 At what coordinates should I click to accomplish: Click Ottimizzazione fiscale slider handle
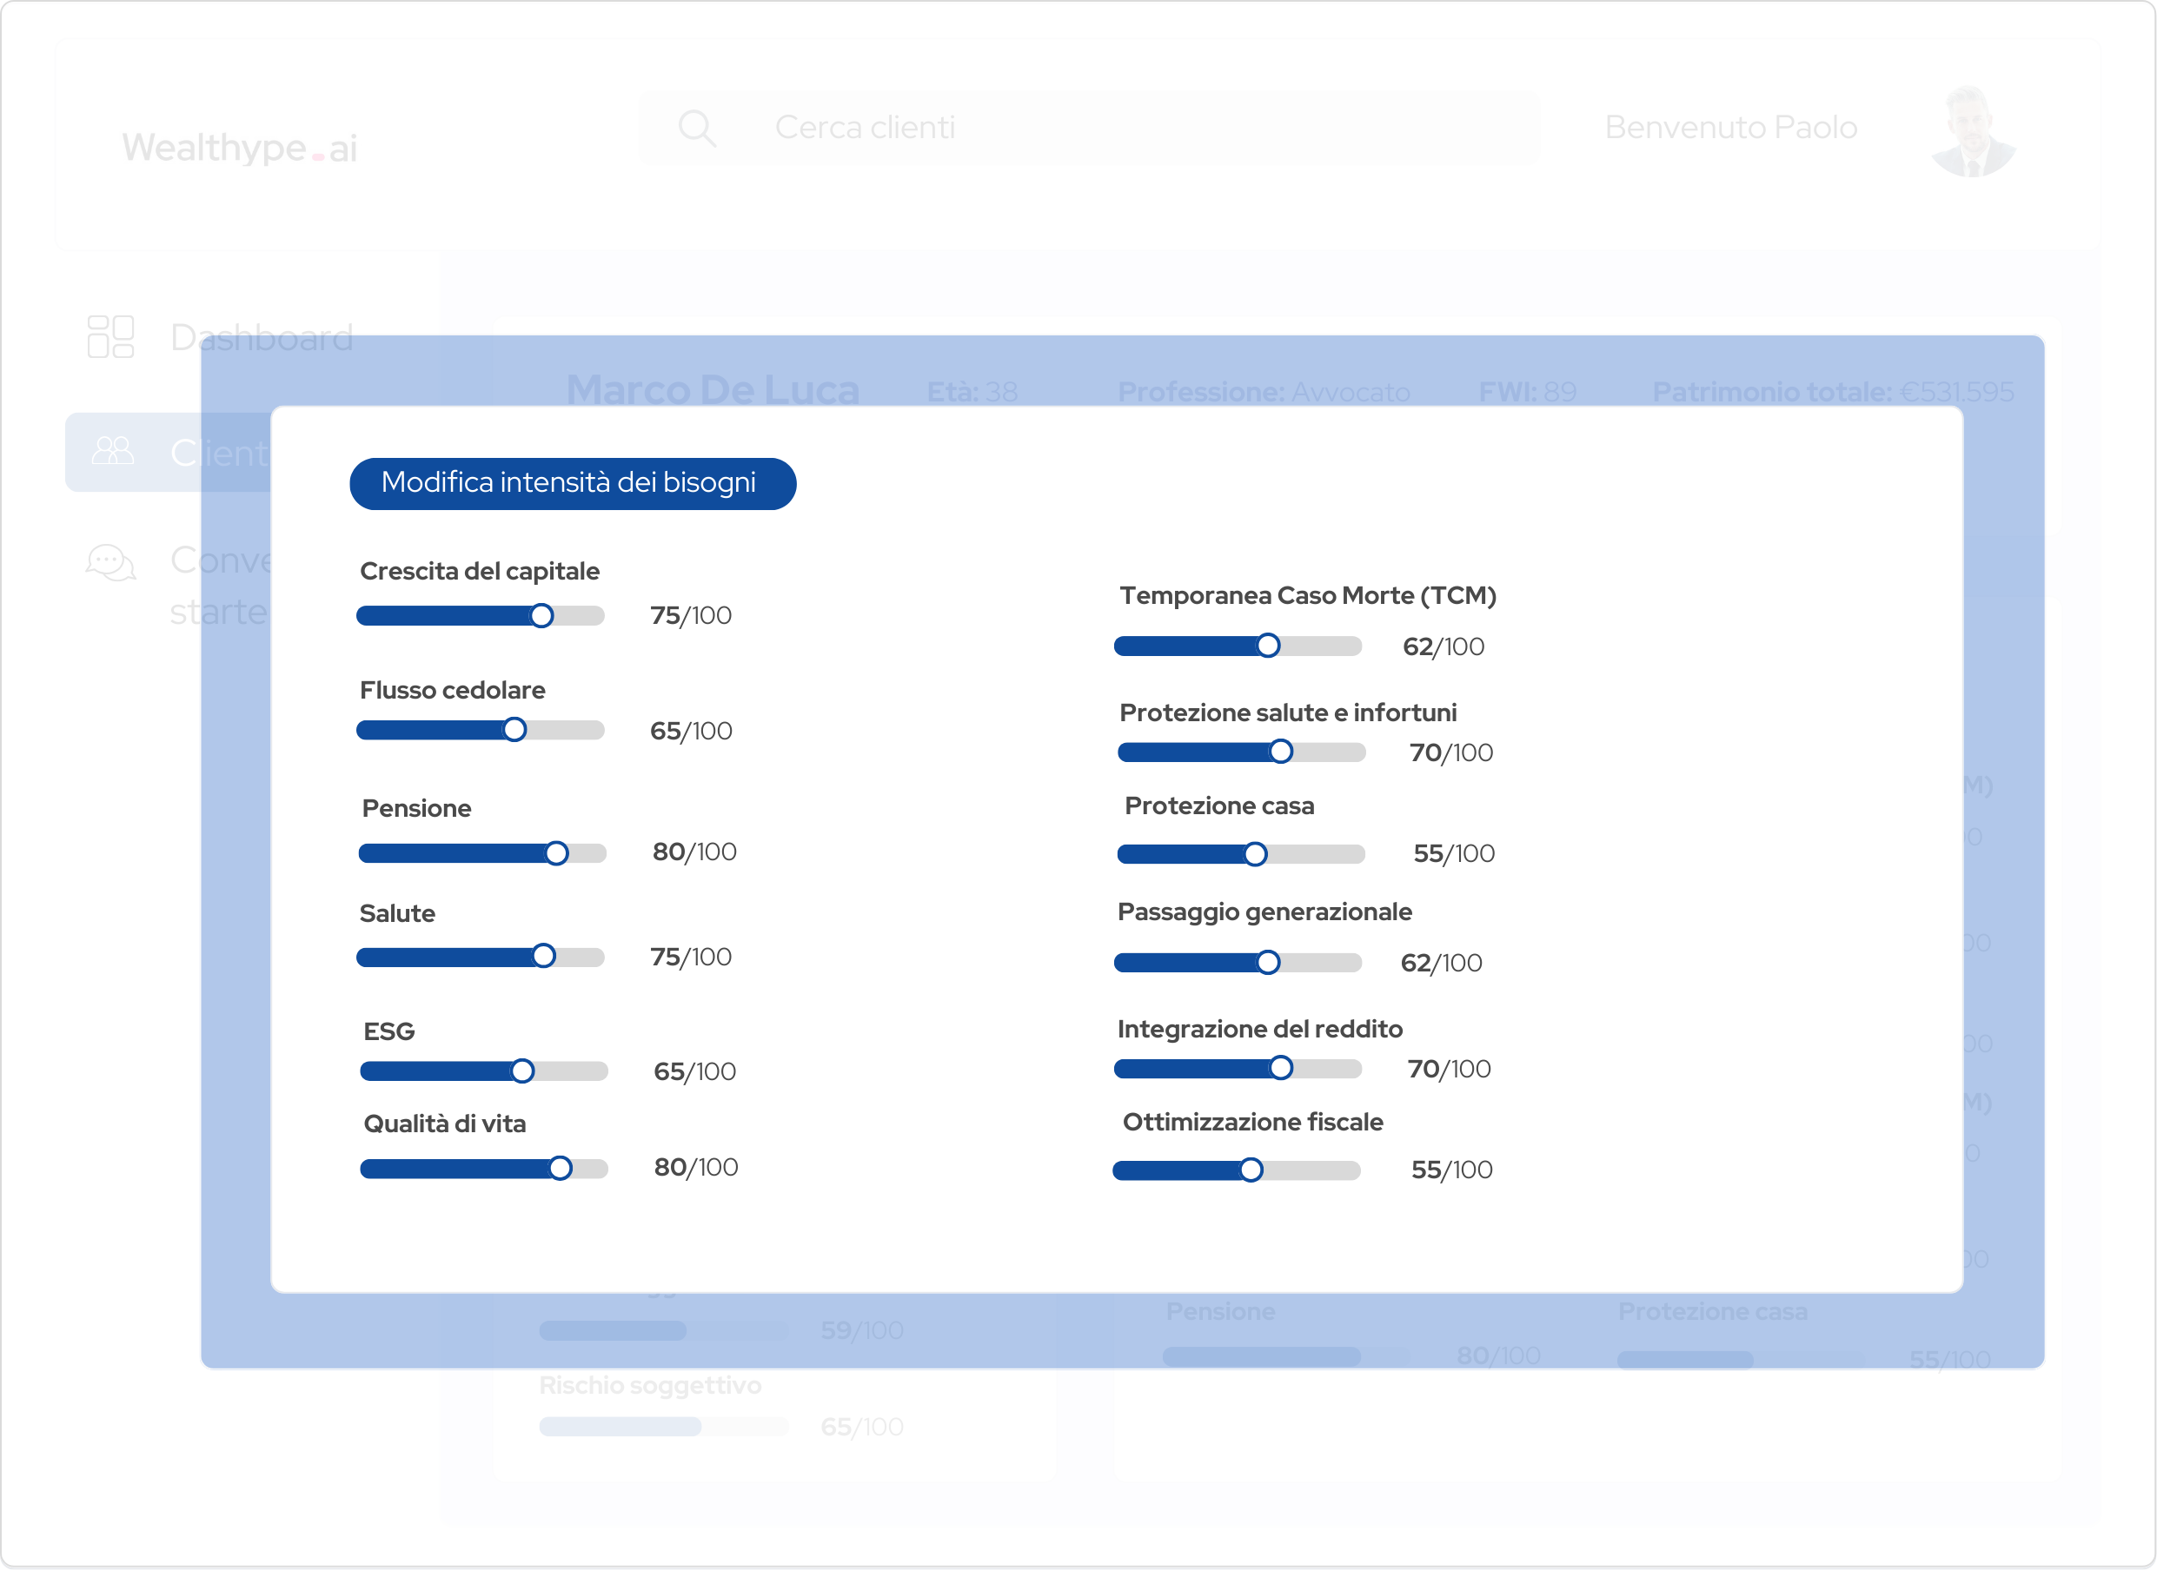point(1251,1170)
